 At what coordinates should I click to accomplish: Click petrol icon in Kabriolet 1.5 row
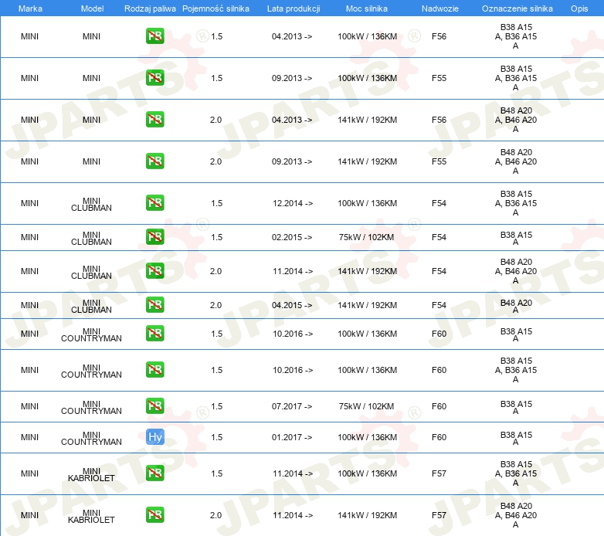154,473
